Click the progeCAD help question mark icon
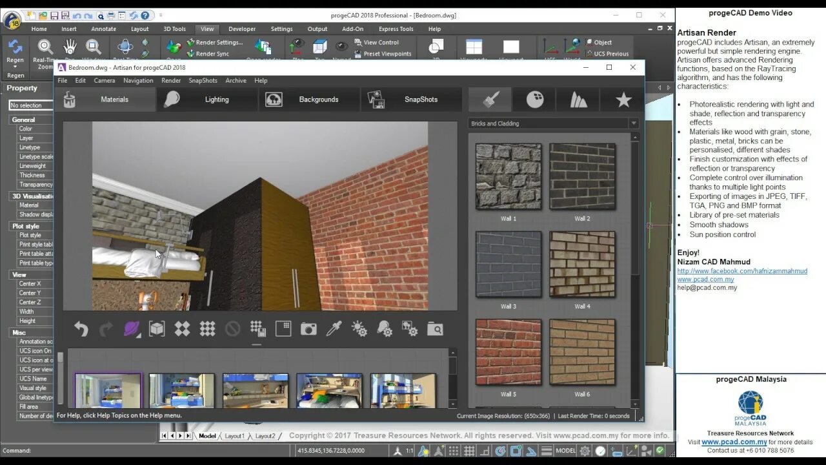Viewport: 826px width, 465px height. (145, 15)
